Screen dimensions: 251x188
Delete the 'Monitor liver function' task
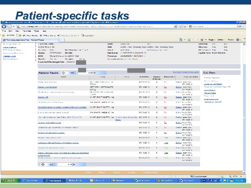178,87
